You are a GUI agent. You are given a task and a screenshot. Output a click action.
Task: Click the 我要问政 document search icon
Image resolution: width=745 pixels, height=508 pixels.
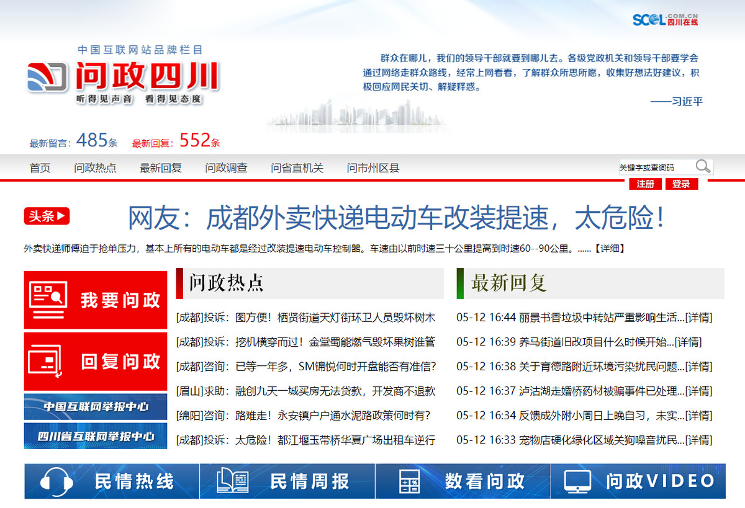pyautogui.click(x=48, y=299)
